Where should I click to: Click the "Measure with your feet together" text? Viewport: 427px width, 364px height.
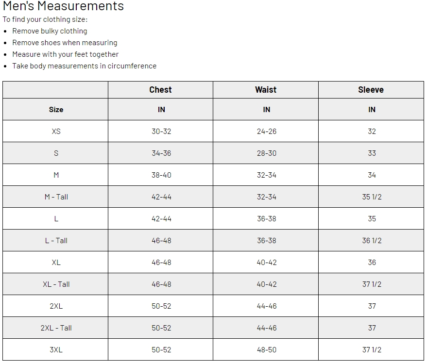pos(65,54)
